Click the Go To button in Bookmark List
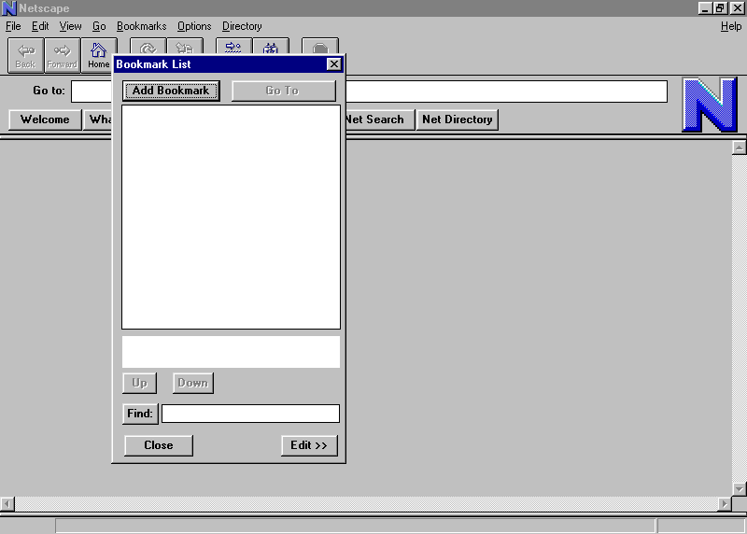747x534 pixels. click(x=284, y=91)
